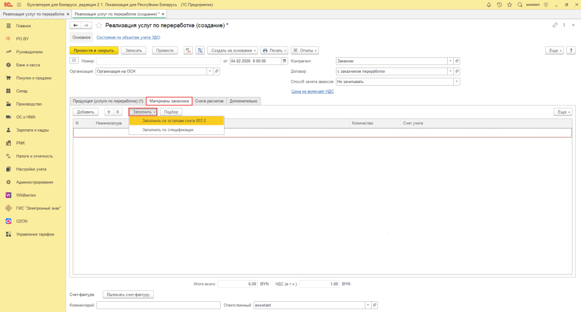Screen dimensions: 581x312
Task: Click the Комментарий input field
Action: [x=158, y=305]
